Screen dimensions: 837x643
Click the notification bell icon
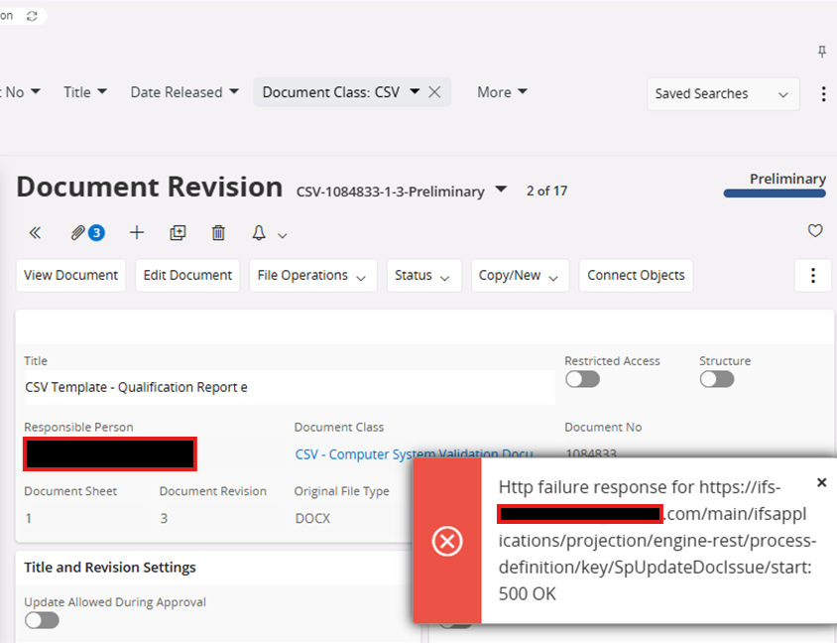click(x=259, y=233)
